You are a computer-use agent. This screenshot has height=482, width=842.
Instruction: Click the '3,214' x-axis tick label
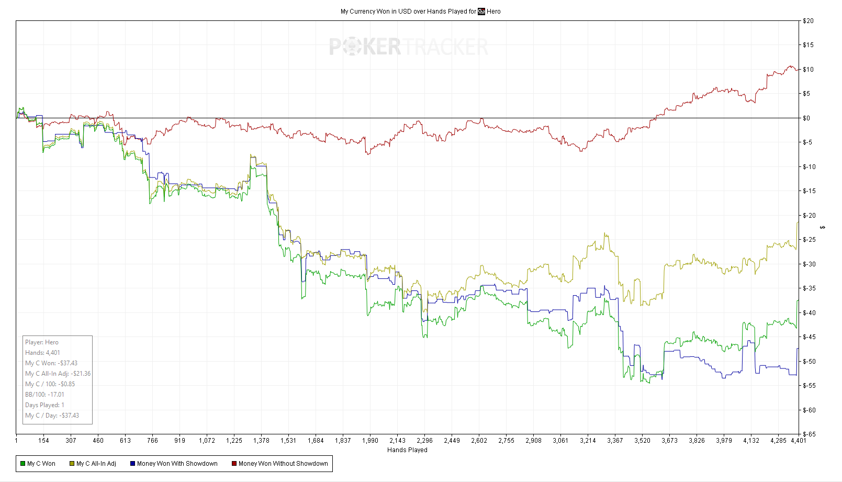click(x=588, y=441)
